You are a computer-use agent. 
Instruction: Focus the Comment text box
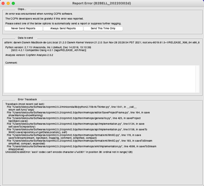(100, 79)
